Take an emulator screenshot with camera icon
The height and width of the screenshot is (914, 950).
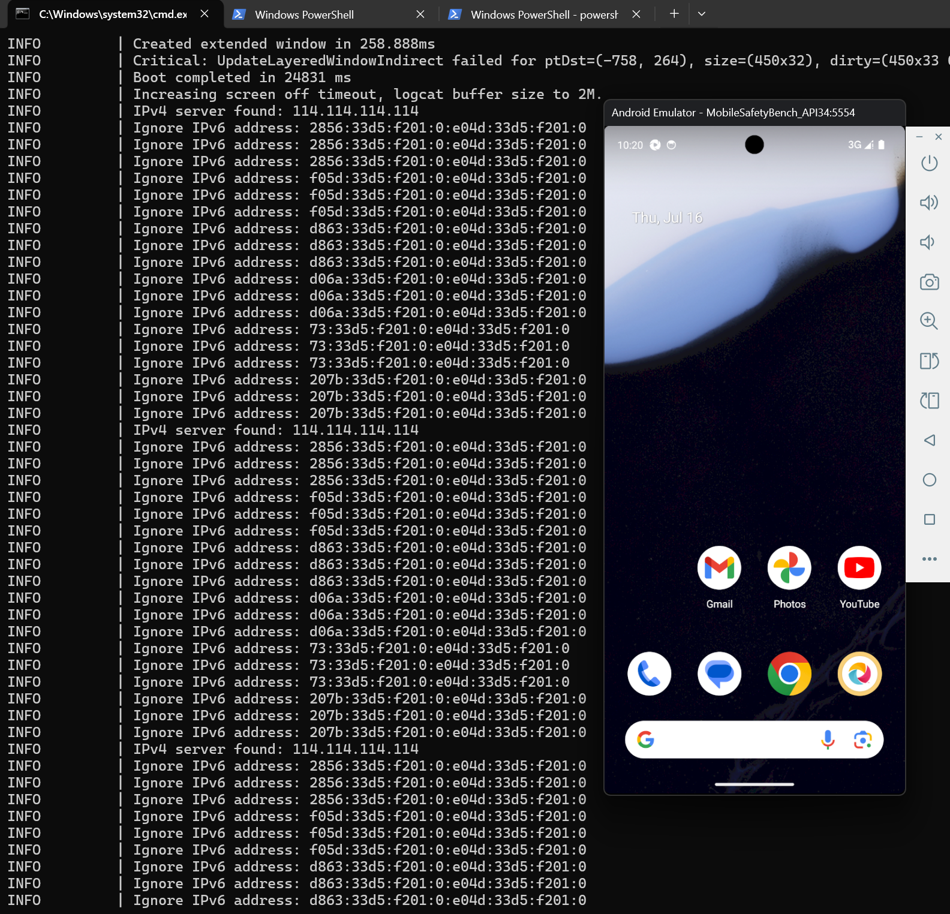pos(929,282)
